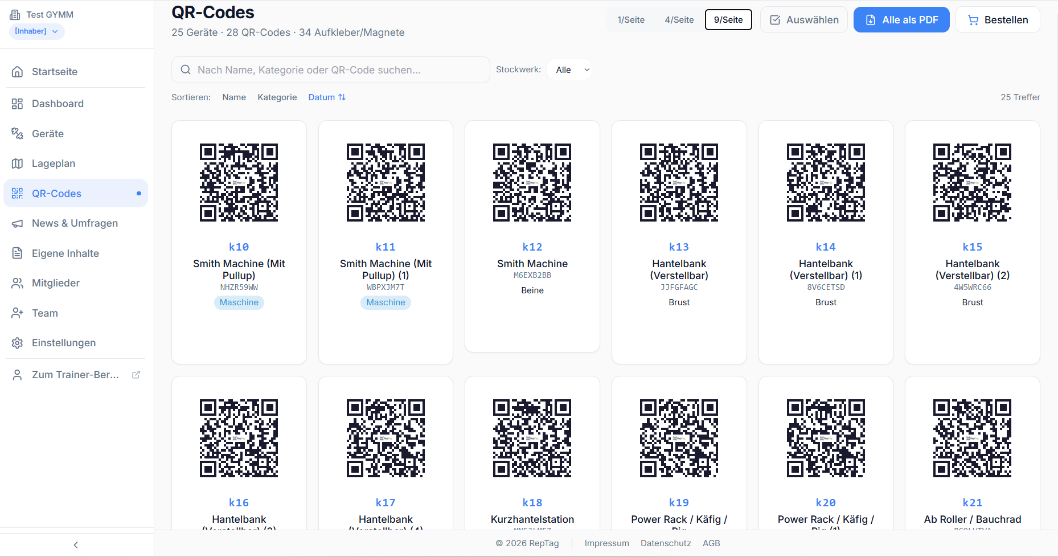1058x557 pixels.
Task: Click the Test GYMM building icon
Action: point(15,15)
